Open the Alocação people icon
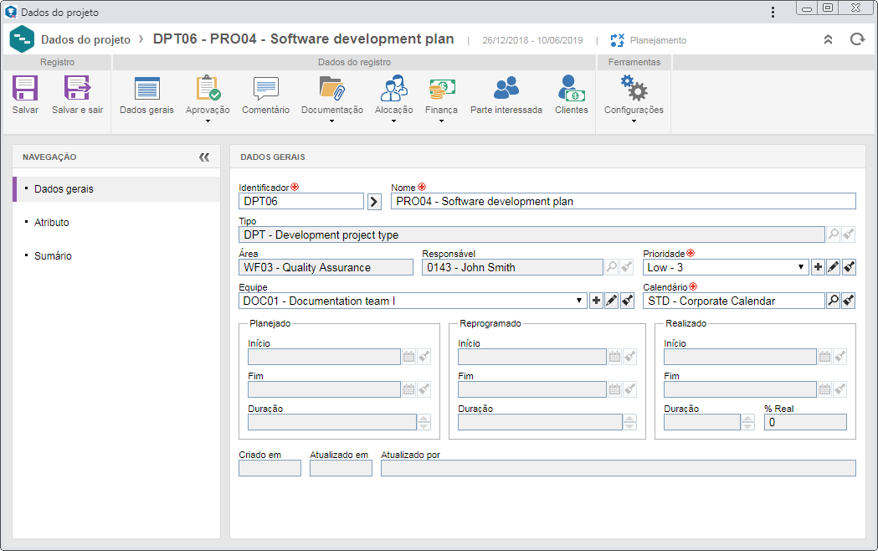The height and width of the screenshot is (551, 878). [393, 88]
